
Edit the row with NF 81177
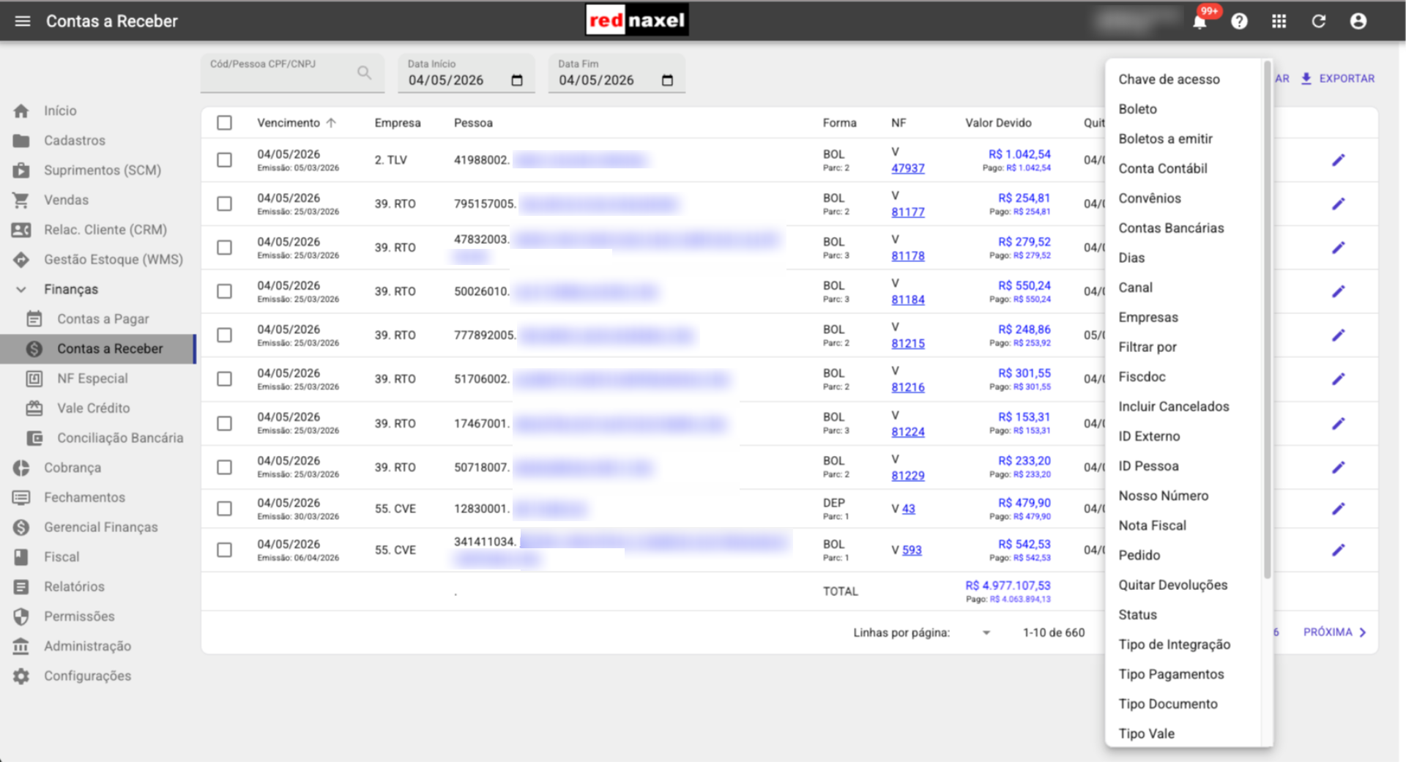[1338, 204]
